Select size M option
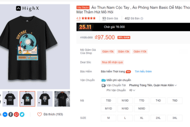The height and width of the screenshot is (127, 190). click(109, 118)
